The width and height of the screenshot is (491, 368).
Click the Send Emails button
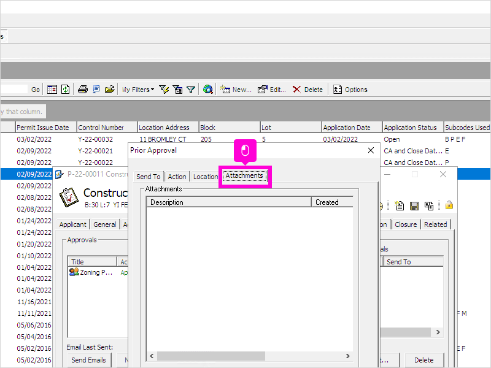88,360
